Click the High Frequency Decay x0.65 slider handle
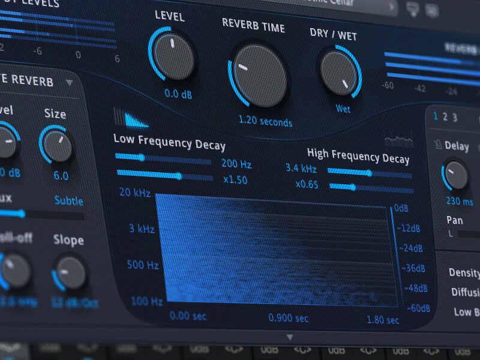Screen dimensions: 480x360 tap(353, 187)
